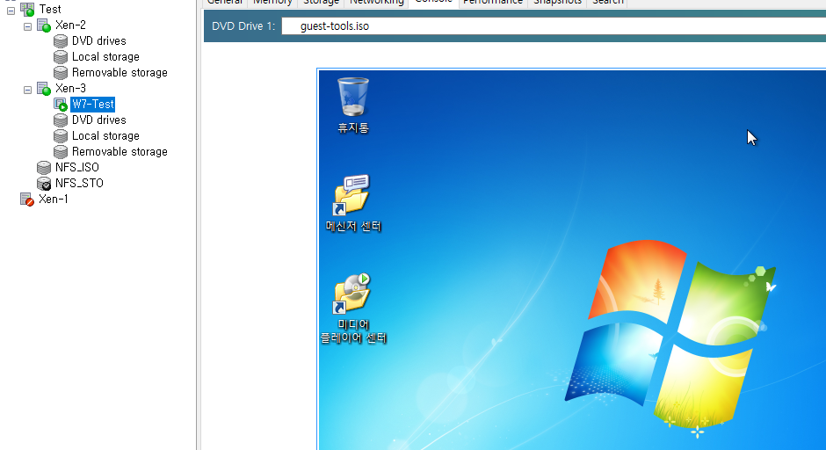Select the Xen-1 host label

pos(54,200)
